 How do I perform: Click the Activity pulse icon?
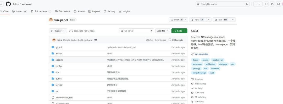[x=192, y=88]
